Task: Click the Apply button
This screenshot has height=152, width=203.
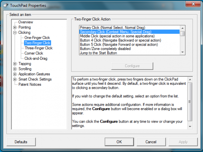Action: tap(183, 142)
